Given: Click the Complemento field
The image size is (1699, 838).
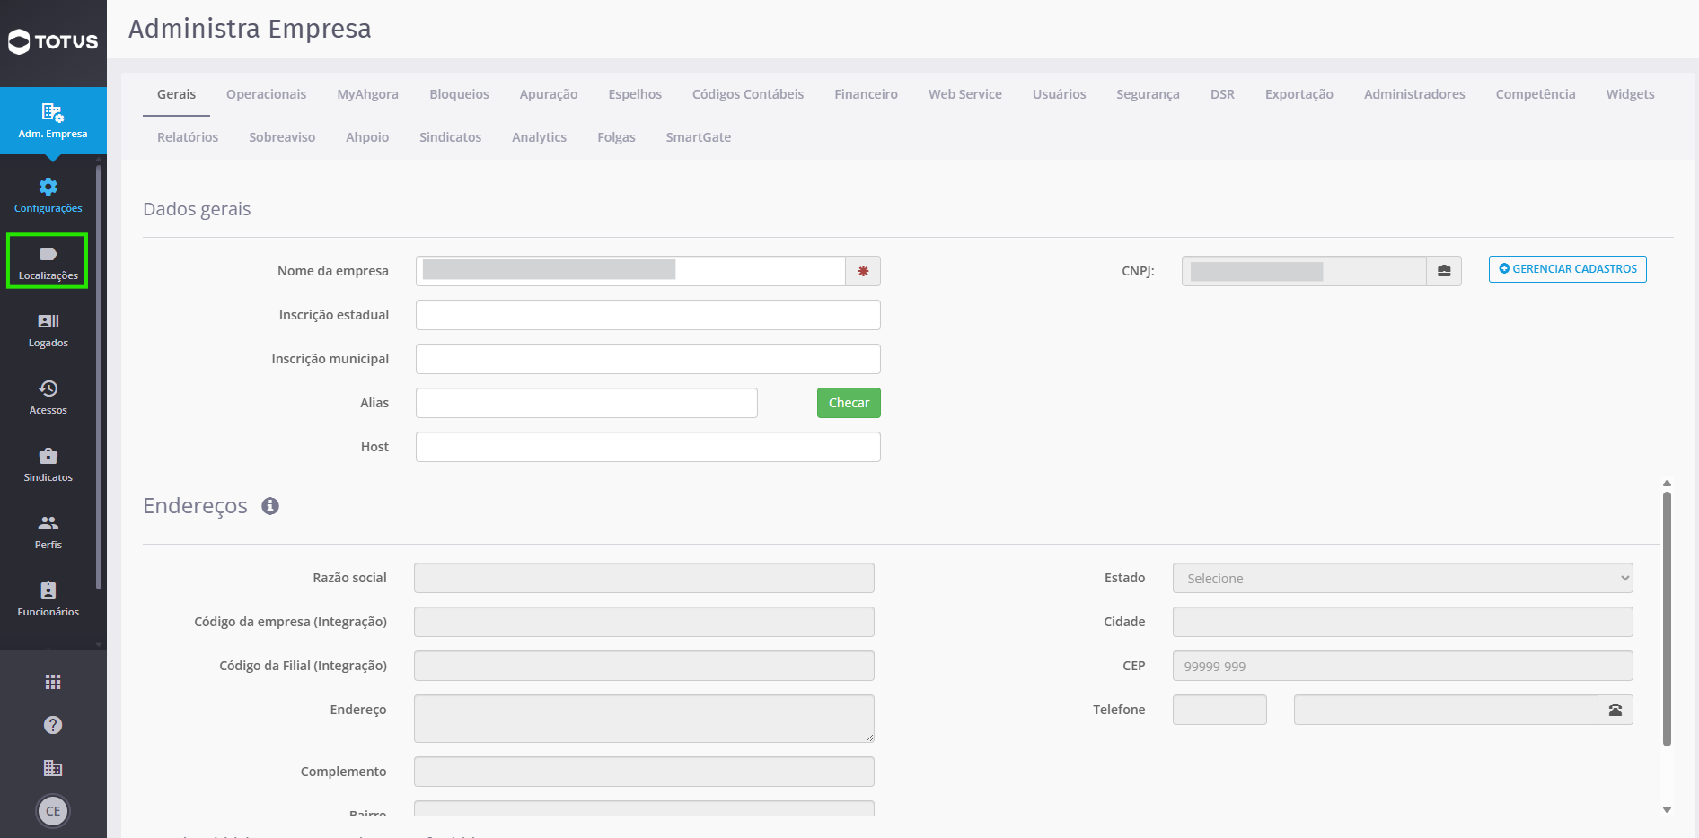Looking at the screenshot, I should coord(644,772).
